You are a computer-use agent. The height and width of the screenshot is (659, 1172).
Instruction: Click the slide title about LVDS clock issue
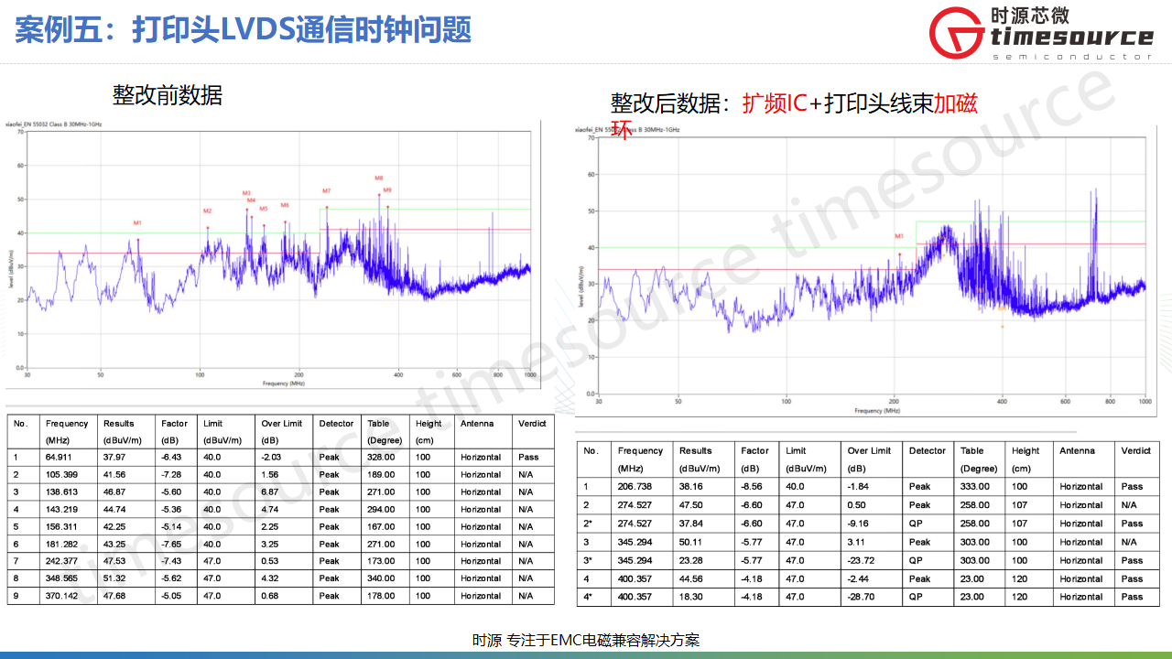coord(244,29)
